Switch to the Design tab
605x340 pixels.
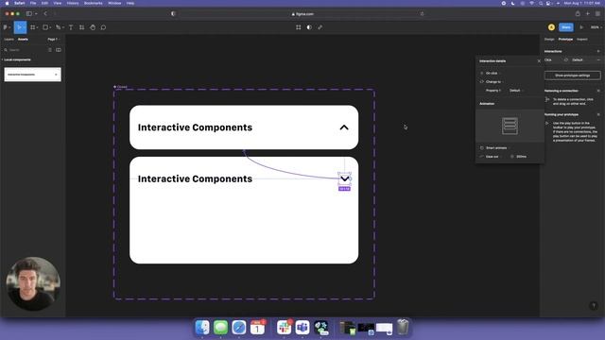[x=549, y=40]
